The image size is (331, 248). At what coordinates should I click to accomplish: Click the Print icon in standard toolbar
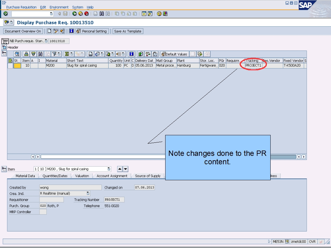[95, 14]
